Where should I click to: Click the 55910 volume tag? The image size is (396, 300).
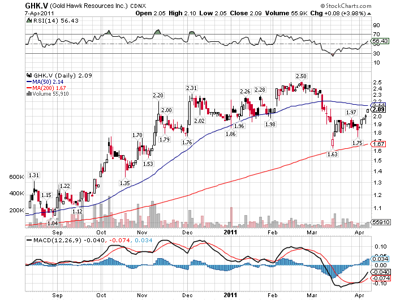click(x=381, y=222)
